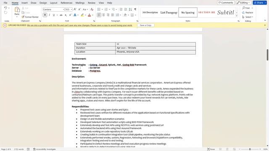
Task: Activate the Format Painter tool
Action: click(x=30, y=17)
